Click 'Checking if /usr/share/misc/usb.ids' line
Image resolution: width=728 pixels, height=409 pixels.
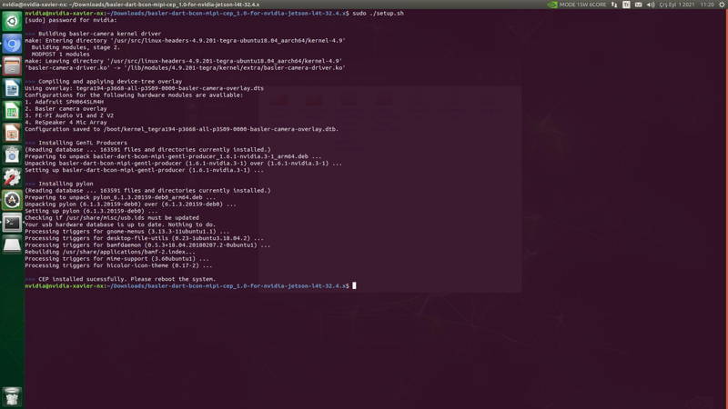[112, 217]
